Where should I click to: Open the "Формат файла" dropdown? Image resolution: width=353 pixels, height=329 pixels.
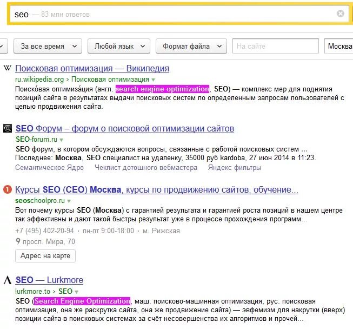191,46
